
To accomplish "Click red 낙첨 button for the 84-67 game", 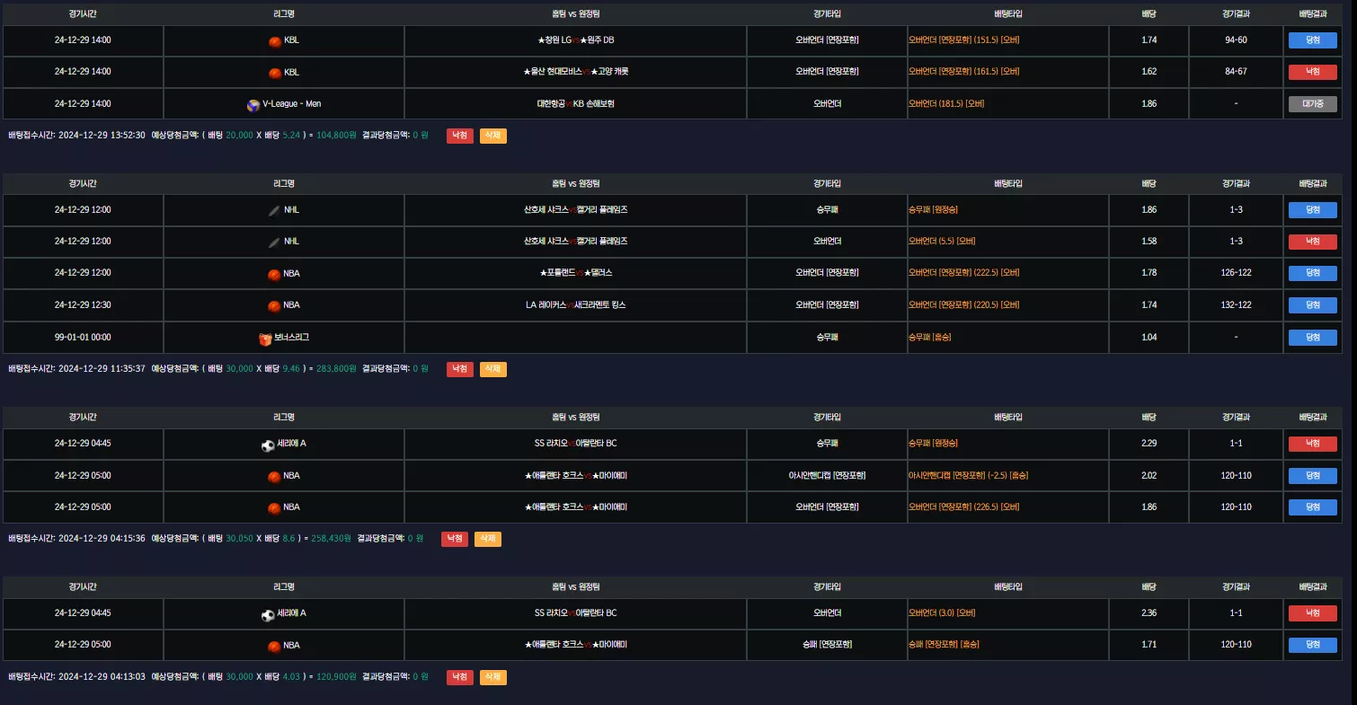I will [1313, 72].
